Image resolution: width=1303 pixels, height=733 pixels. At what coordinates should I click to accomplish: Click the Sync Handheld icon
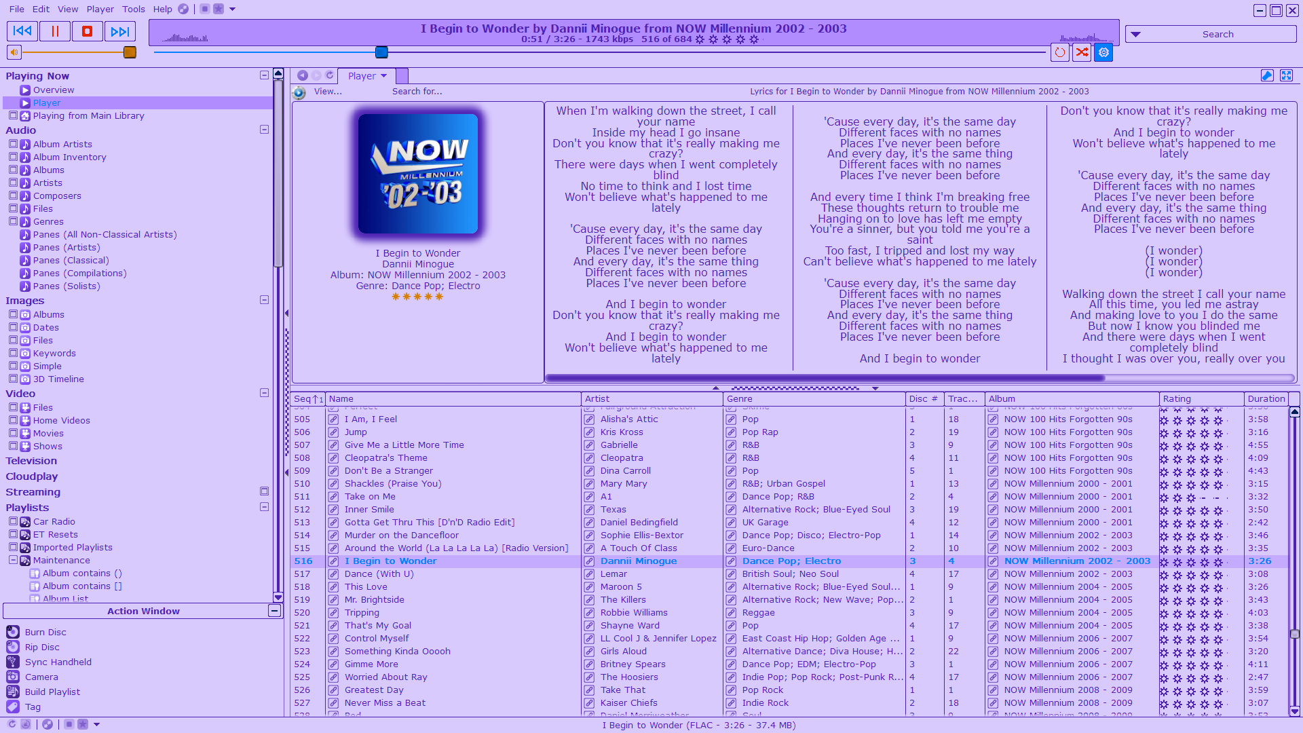tap(13, 662)
